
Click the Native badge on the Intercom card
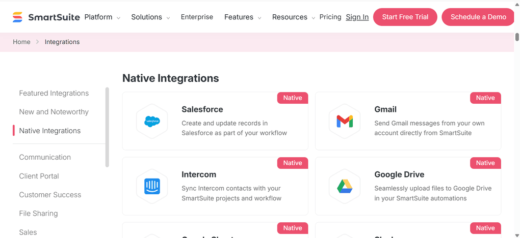[293, 163]
